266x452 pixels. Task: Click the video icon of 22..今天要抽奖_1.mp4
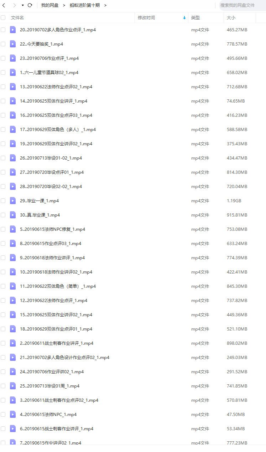[x=13, y=44]
